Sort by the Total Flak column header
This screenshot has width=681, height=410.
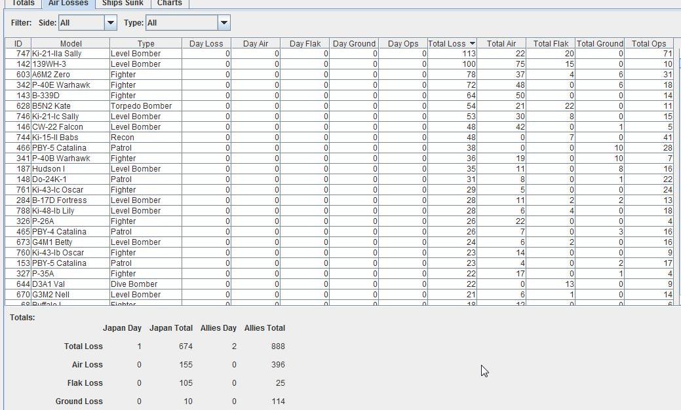point(551,43)
